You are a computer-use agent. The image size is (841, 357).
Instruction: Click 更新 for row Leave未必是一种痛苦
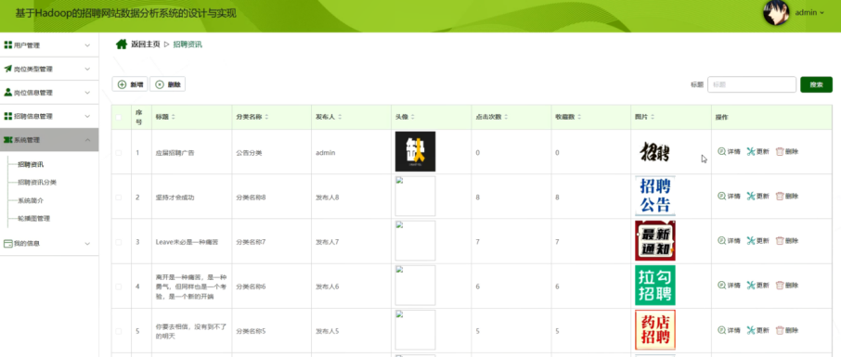point(757,241)
